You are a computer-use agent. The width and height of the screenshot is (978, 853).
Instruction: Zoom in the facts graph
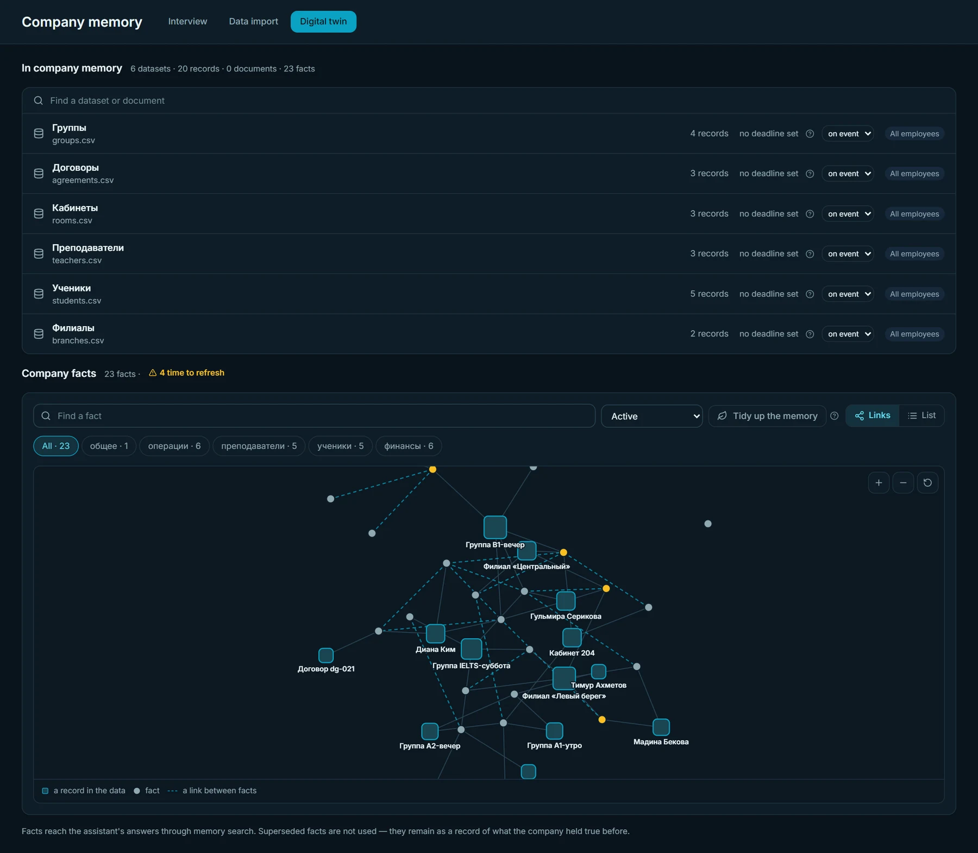[879, 483]
